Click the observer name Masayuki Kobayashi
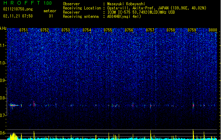Screen dimensions: 221x140 (x=126, y=4)
